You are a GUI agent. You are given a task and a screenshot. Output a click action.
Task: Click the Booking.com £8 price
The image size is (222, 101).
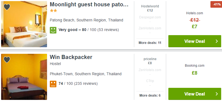194,73
